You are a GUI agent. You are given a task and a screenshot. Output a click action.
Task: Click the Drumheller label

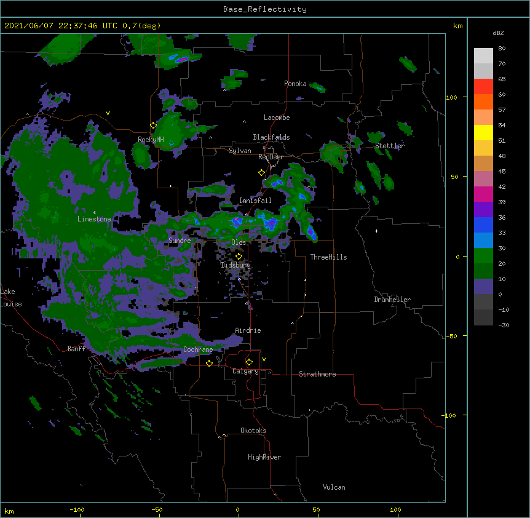[x=392, y=300]
